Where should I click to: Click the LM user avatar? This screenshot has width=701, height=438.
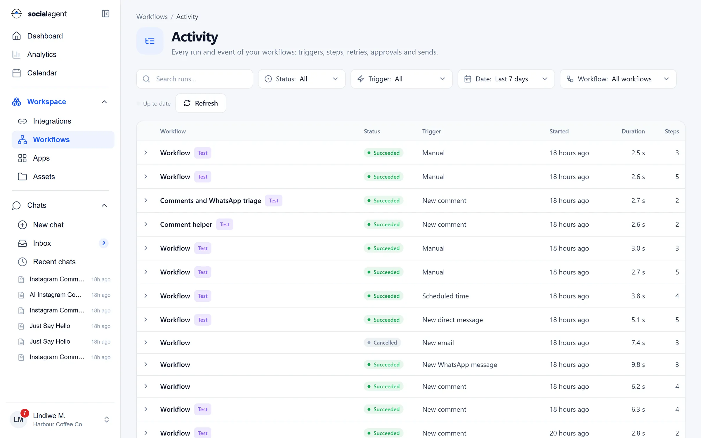tap(18, 420)
